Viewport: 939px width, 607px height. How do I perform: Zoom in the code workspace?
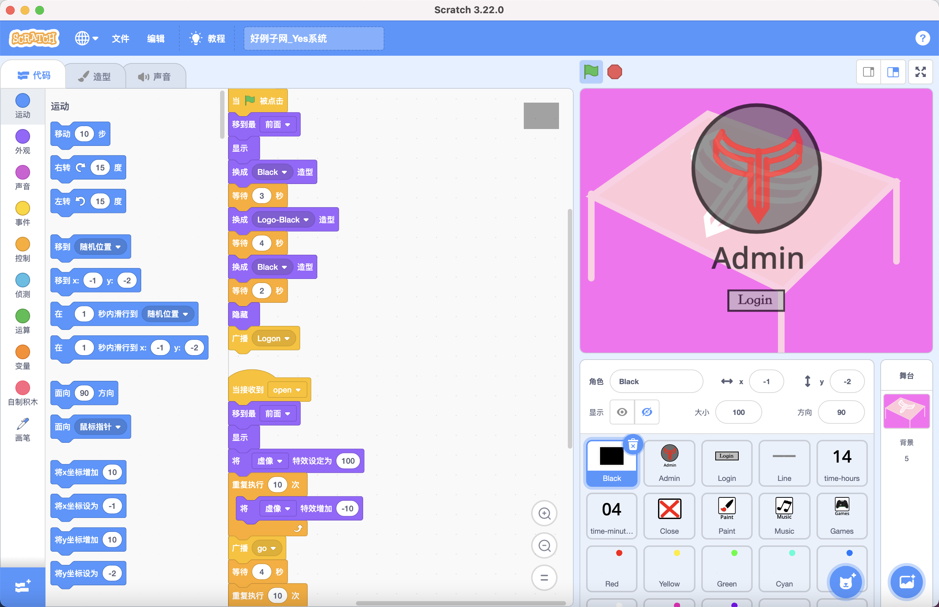click(x=544, y=513)
